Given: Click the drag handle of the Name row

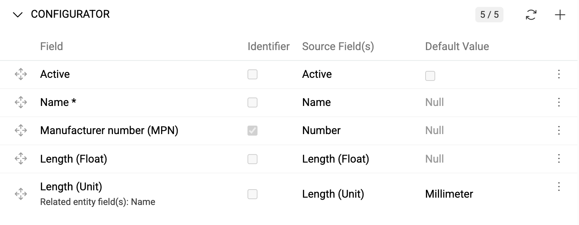Looking at the screenshot, I should pyautogui.click(x=20, y=102).
